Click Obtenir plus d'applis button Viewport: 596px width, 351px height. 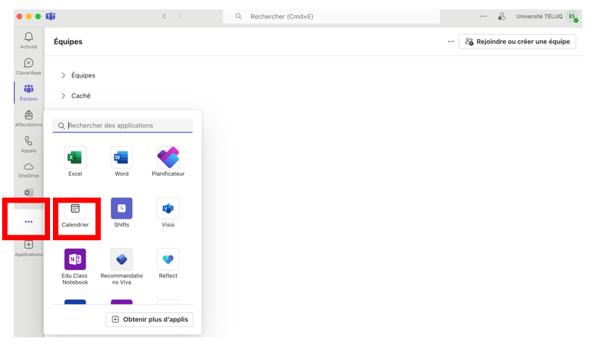[x=149, y=319]
